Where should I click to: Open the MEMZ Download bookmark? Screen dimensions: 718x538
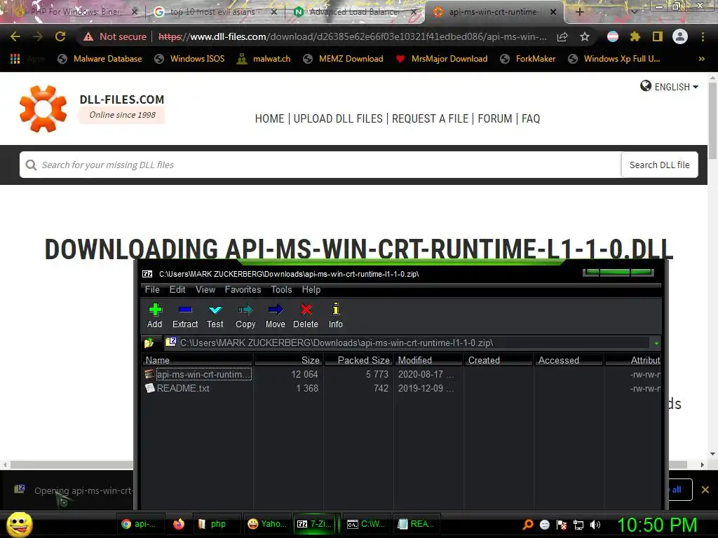pos(343,59)
